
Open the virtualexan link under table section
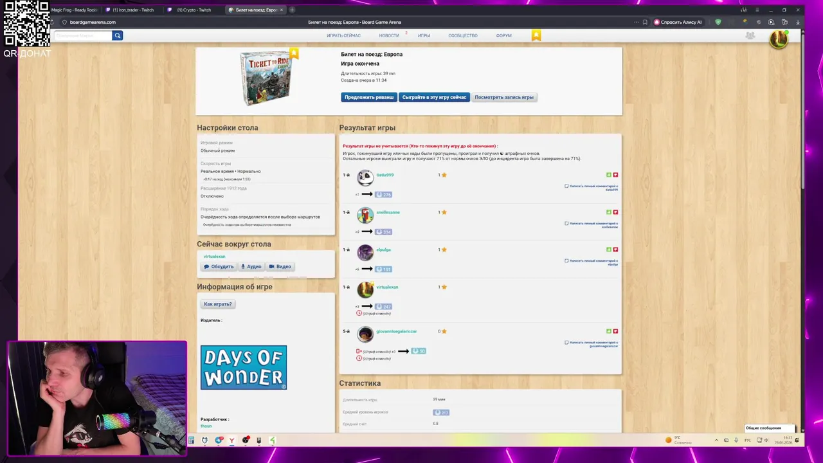point(214,257)
